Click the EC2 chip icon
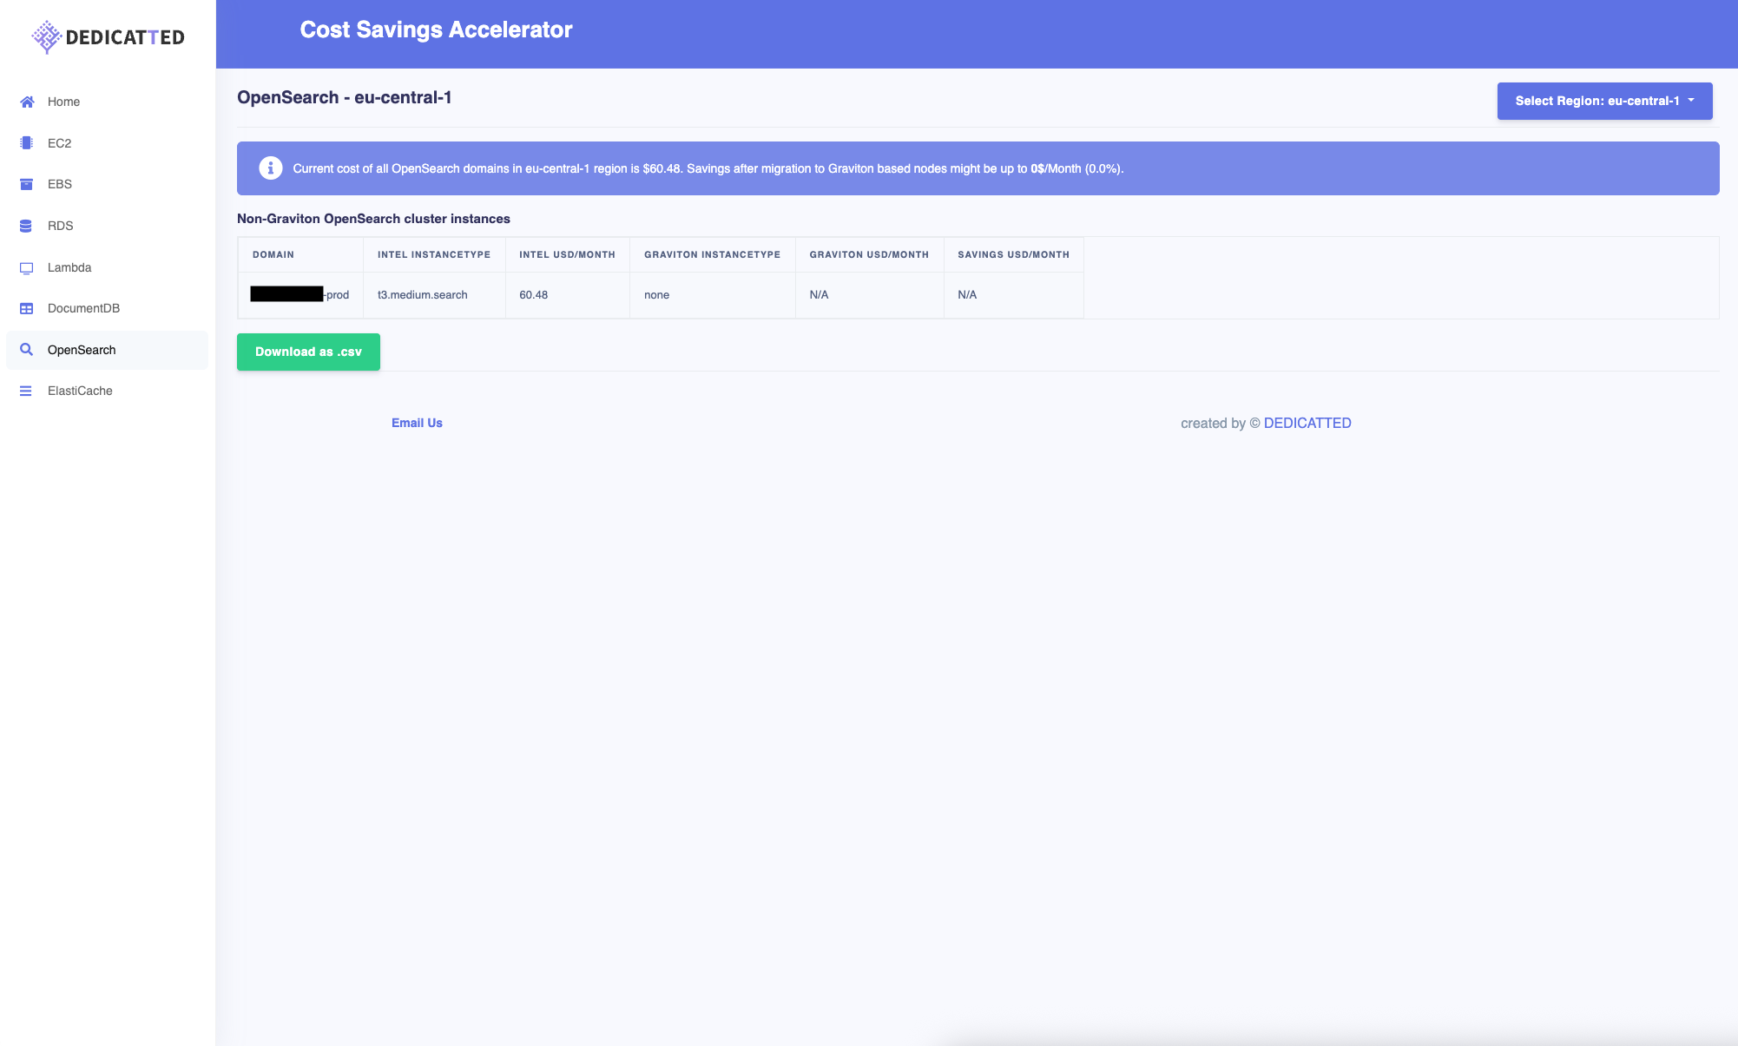Viewport: 1738px width, 1046px height. (x=27, y=143)
